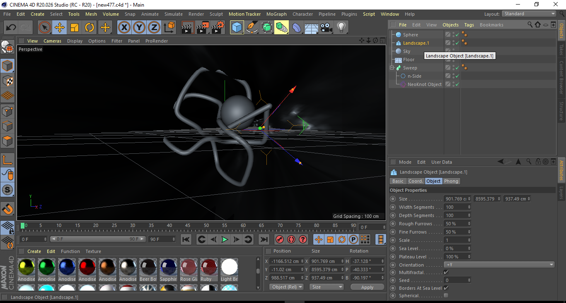566x303 pixels.
Task: Render the active view
Action: [x=188, y=28]
